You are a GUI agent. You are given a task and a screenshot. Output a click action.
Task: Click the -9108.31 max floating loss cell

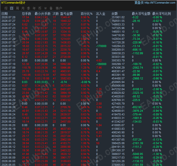(x=137, y=89)
